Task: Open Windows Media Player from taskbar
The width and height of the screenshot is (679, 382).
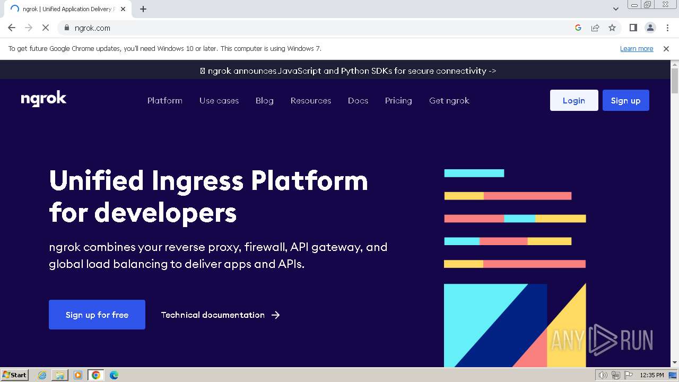Action: coord(78,375)
